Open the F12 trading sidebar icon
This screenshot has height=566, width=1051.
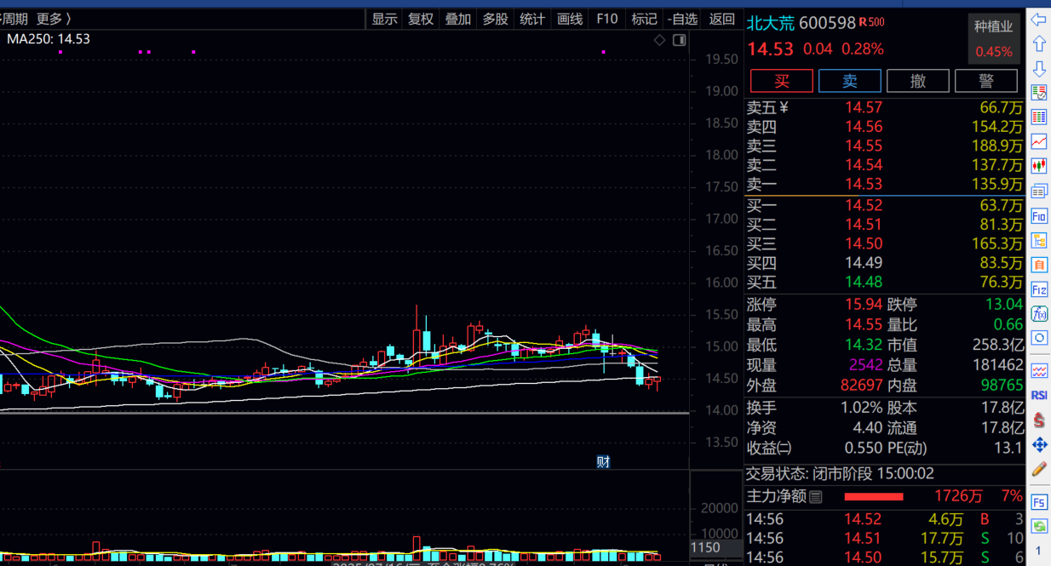1038,289
